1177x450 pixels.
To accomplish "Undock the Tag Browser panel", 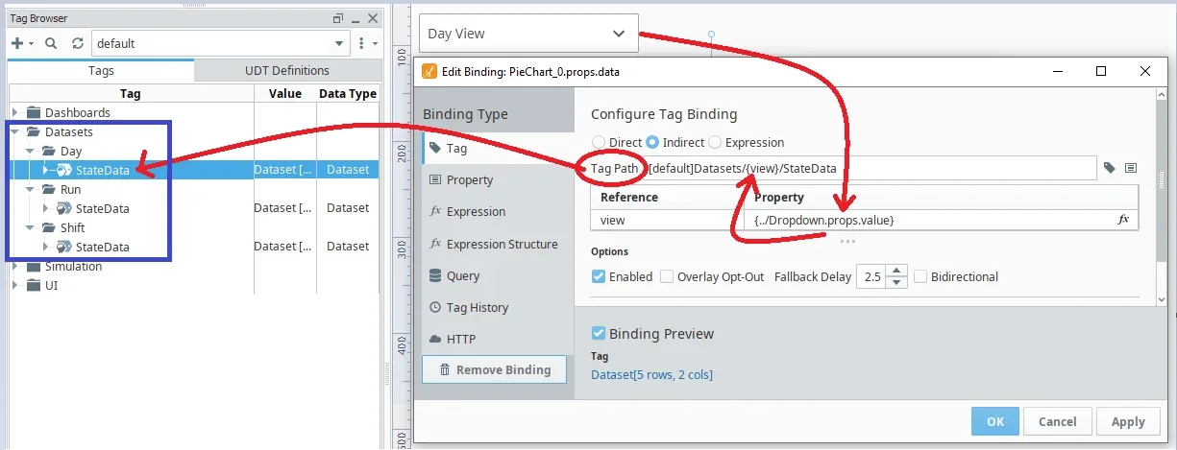I will click(x=338, y=18).
